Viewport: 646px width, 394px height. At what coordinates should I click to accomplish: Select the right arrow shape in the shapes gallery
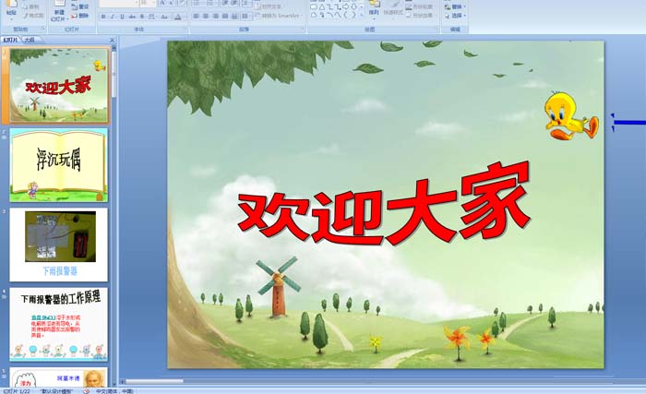[x=346, y=6]
